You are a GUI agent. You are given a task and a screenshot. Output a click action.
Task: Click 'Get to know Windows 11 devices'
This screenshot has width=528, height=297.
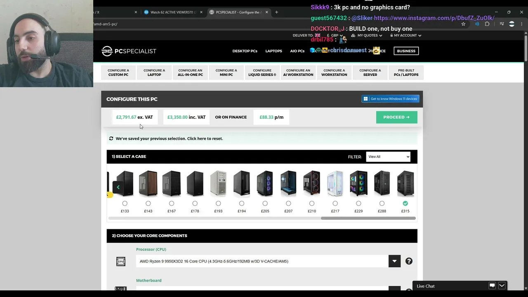[390, 99]
